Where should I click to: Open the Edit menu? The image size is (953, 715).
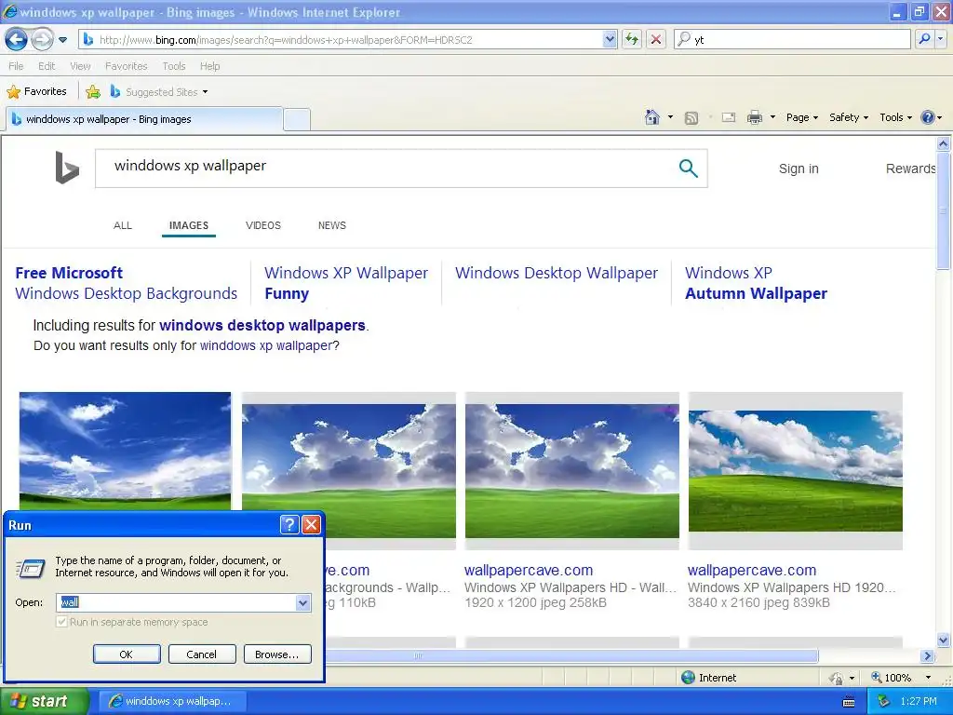(x=47, y=66)
